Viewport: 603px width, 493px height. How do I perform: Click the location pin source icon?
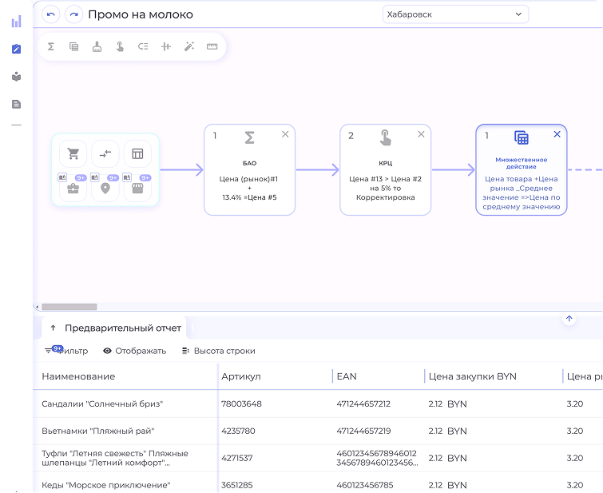(105, 189)
